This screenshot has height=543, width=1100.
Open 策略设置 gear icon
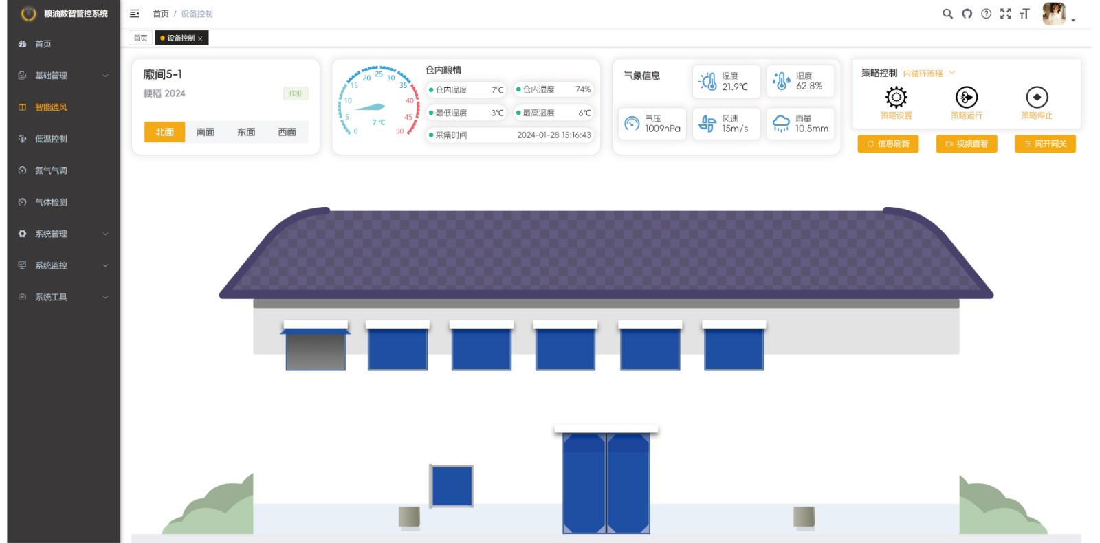tap(896, 98)
